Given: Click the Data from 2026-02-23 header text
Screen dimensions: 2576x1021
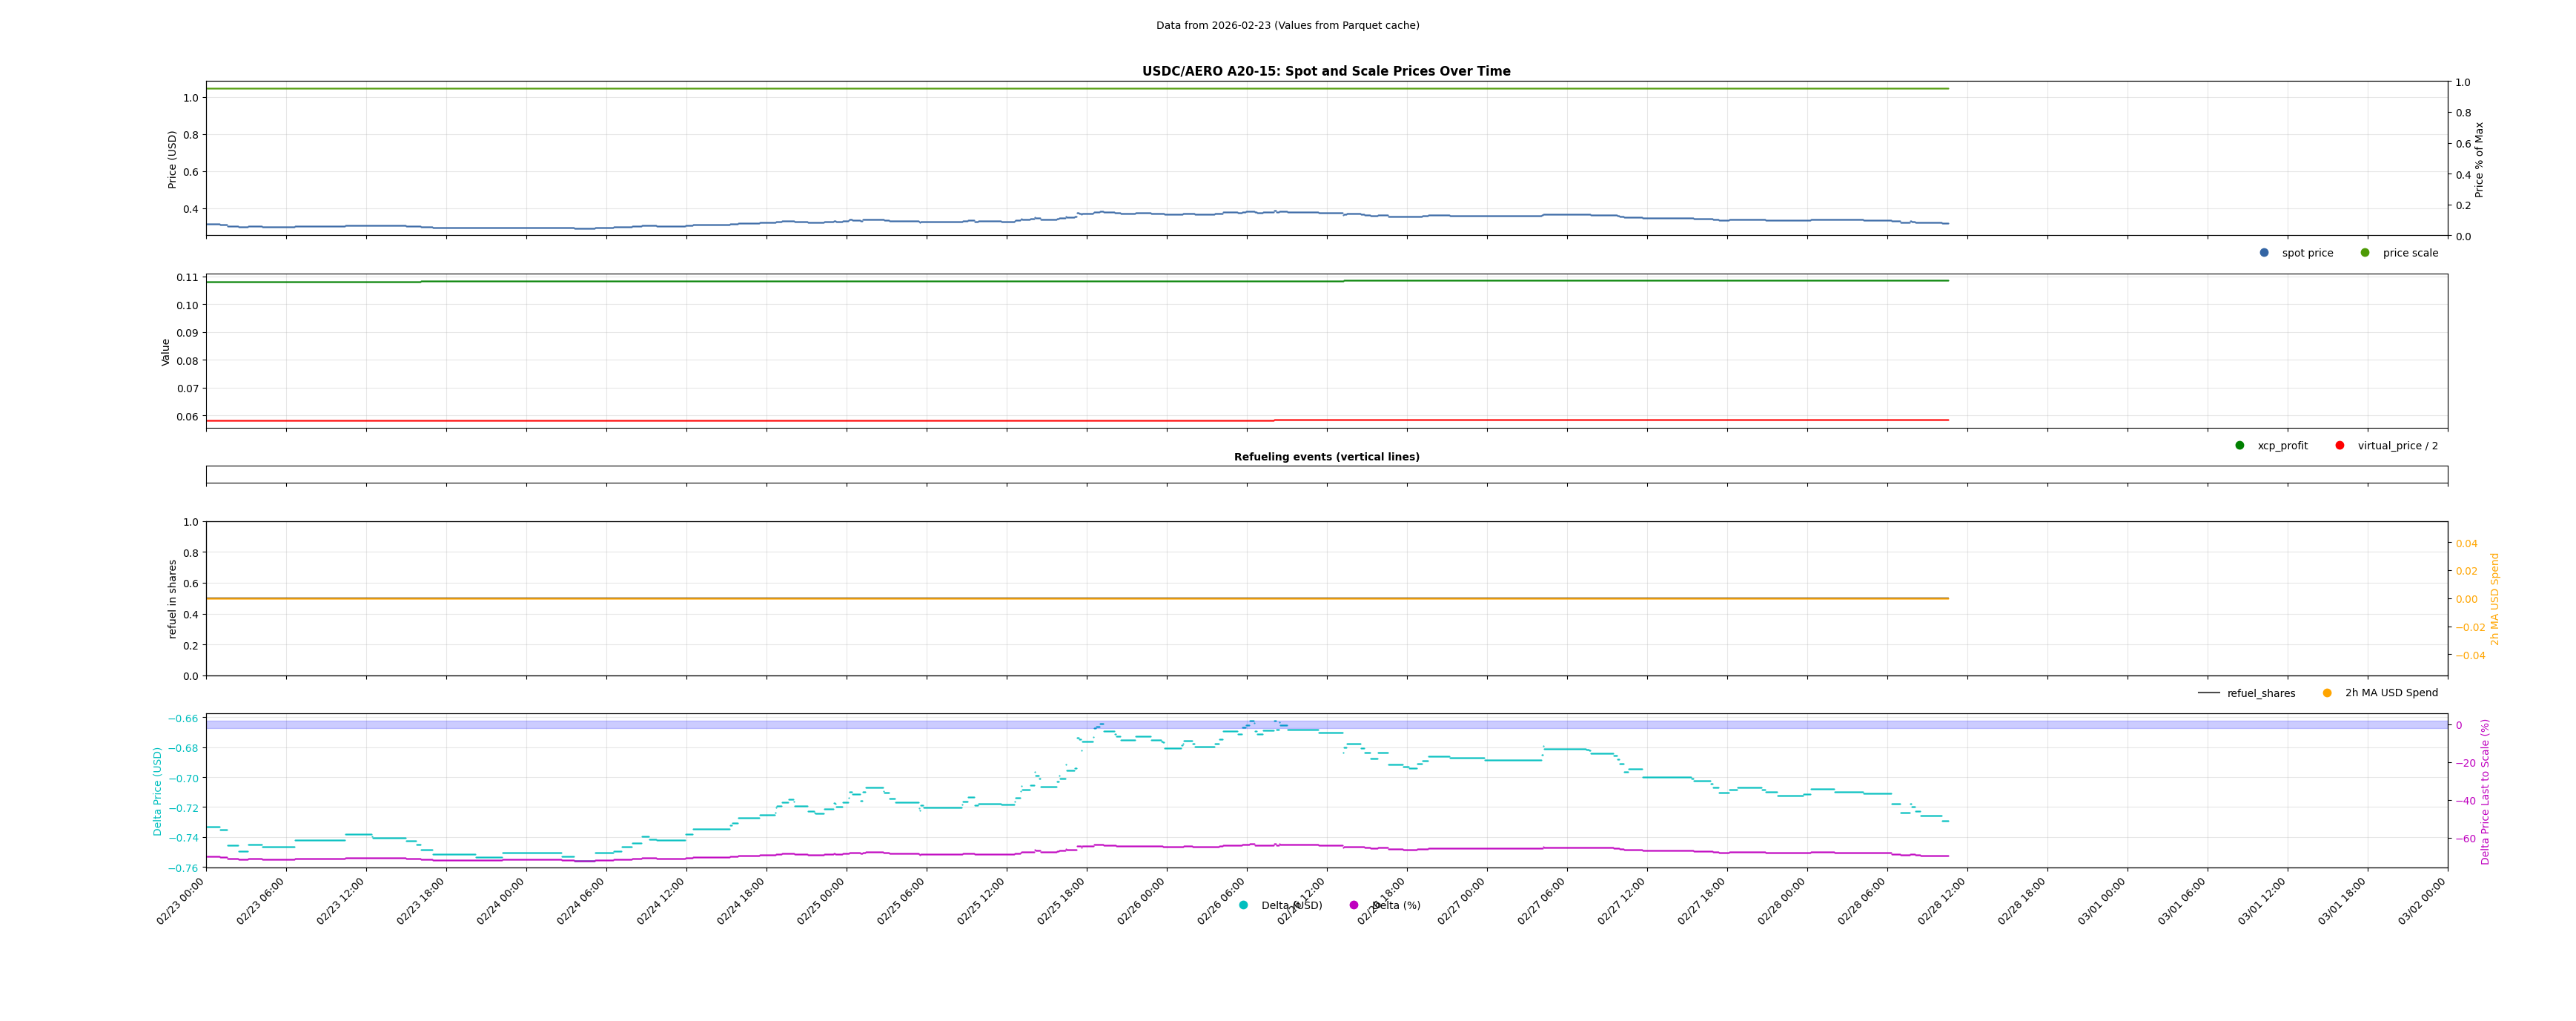Looking at the screenshot, I should click(1287, 26).
